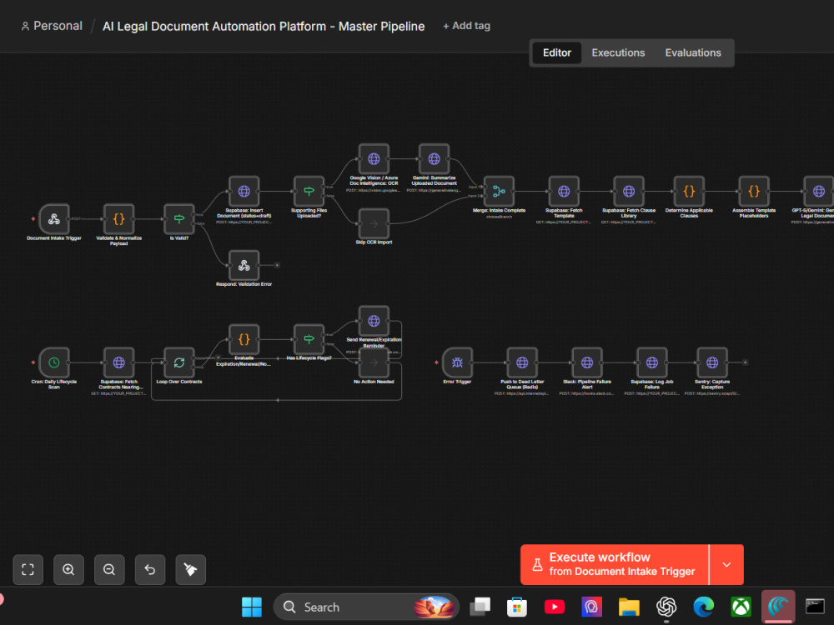Open Assemble Template Placeholders node
The image size is (834, 625).
coord(754,192)
